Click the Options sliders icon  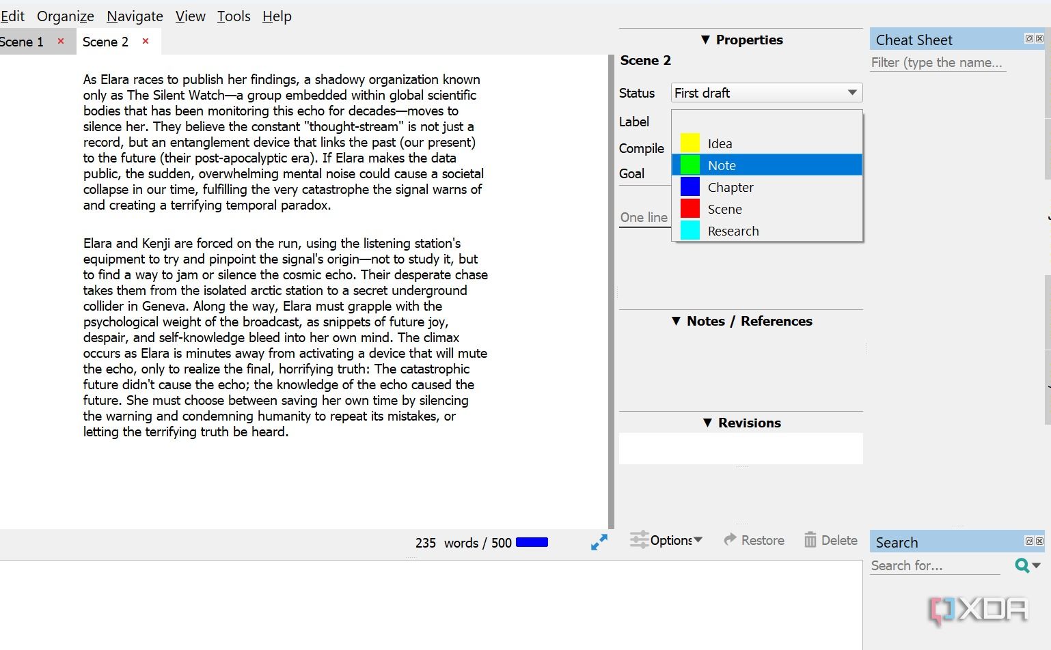coord(639,540)
